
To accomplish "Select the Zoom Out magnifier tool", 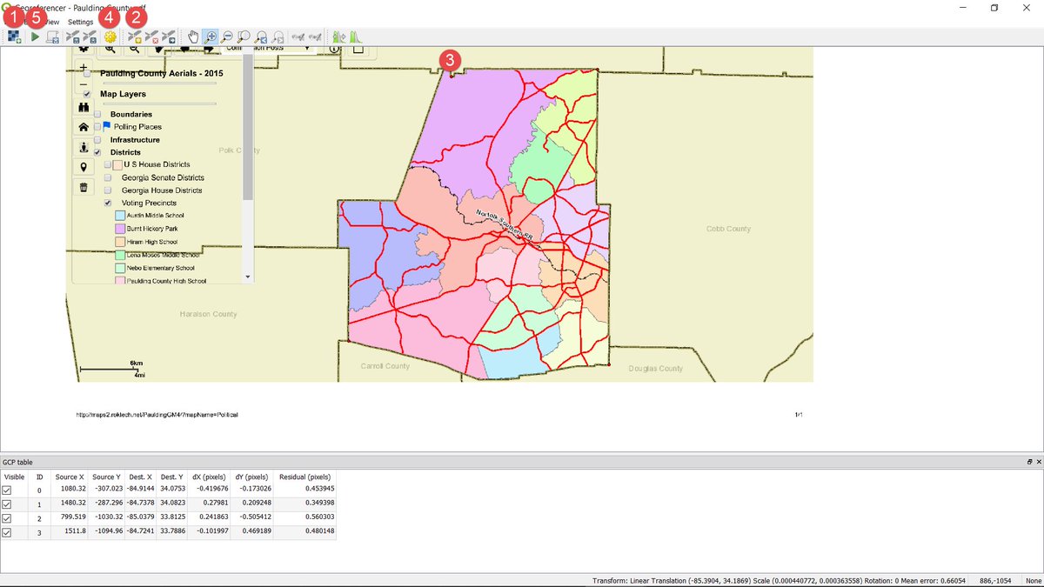I will click(x=227, y=37).
